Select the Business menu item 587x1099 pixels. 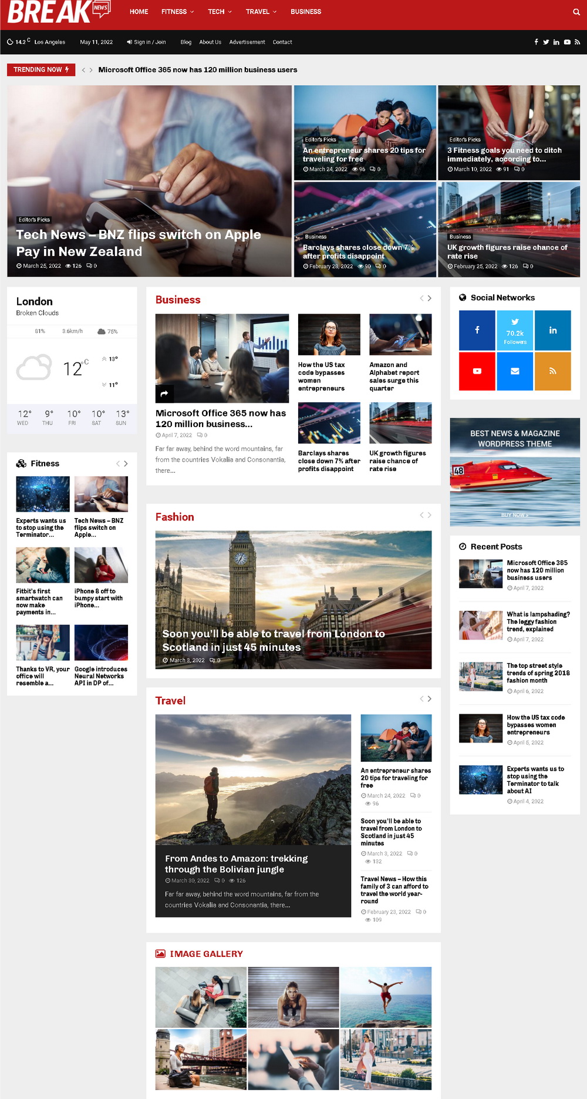click(306, 12)
